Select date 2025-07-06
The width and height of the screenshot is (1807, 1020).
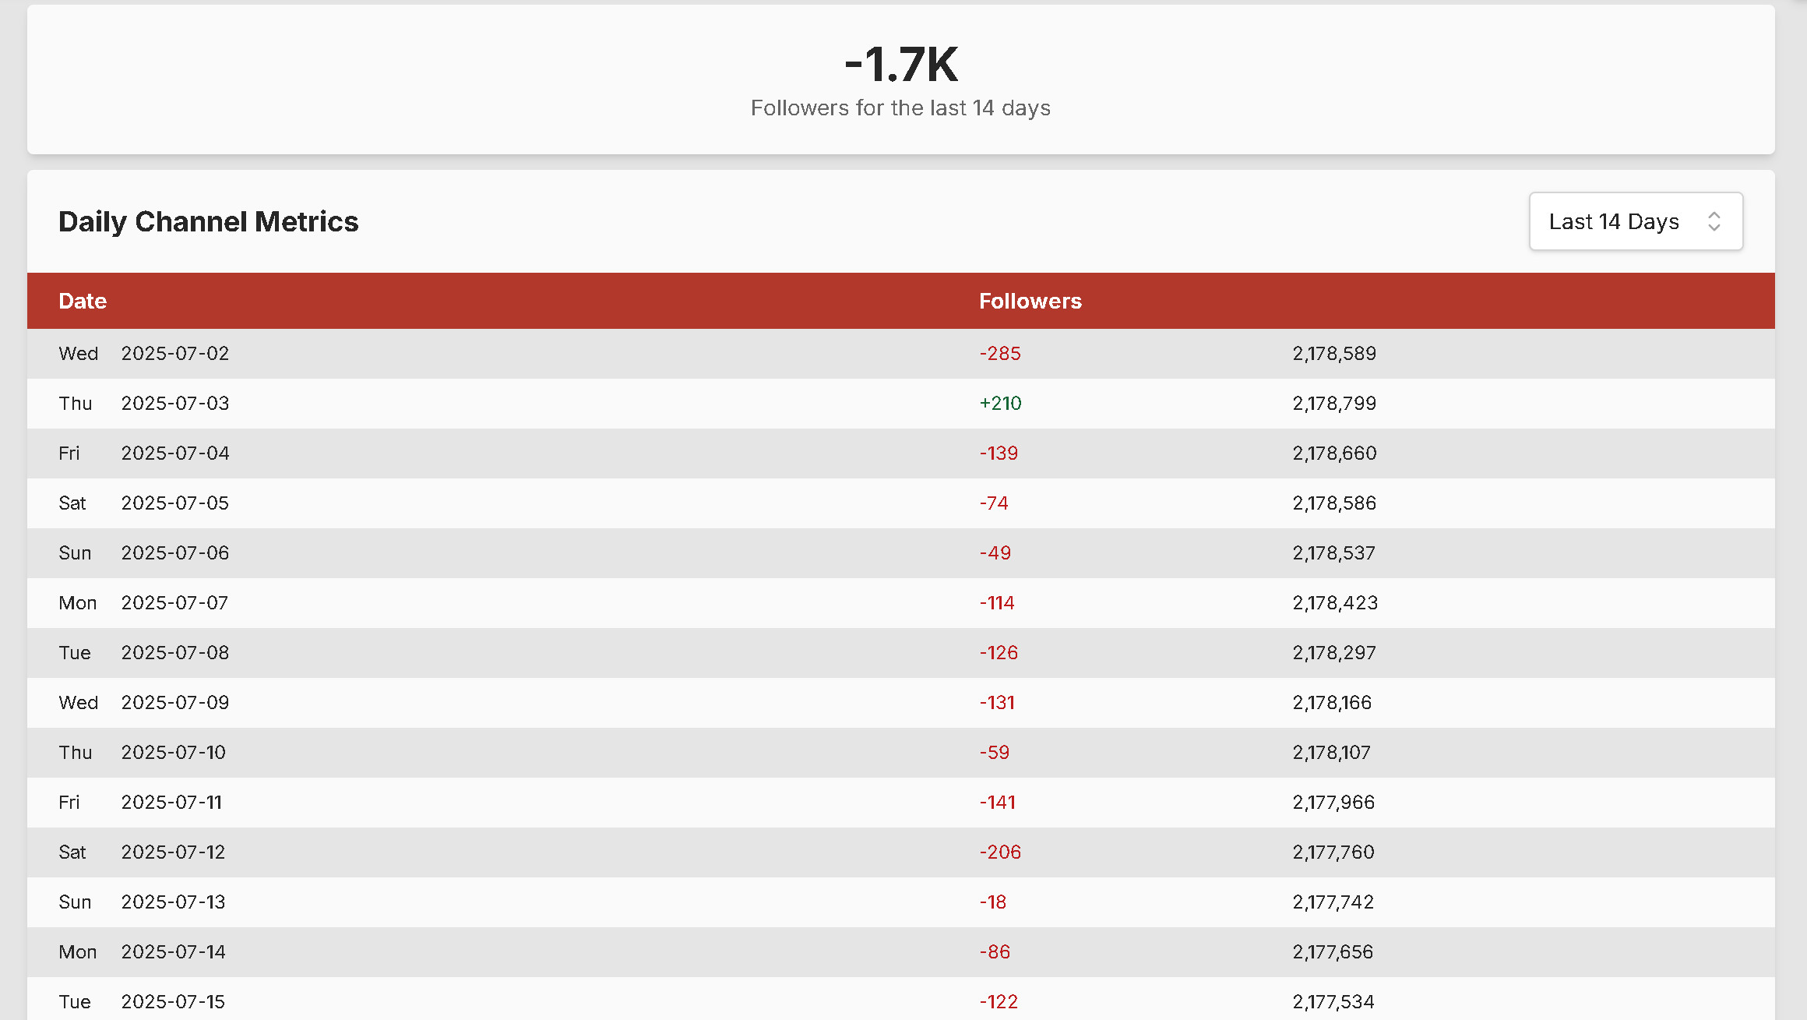(175, 552)
